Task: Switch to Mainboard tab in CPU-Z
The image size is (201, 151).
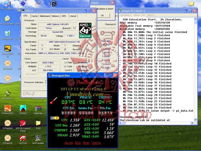Action: tap(45, 16)
